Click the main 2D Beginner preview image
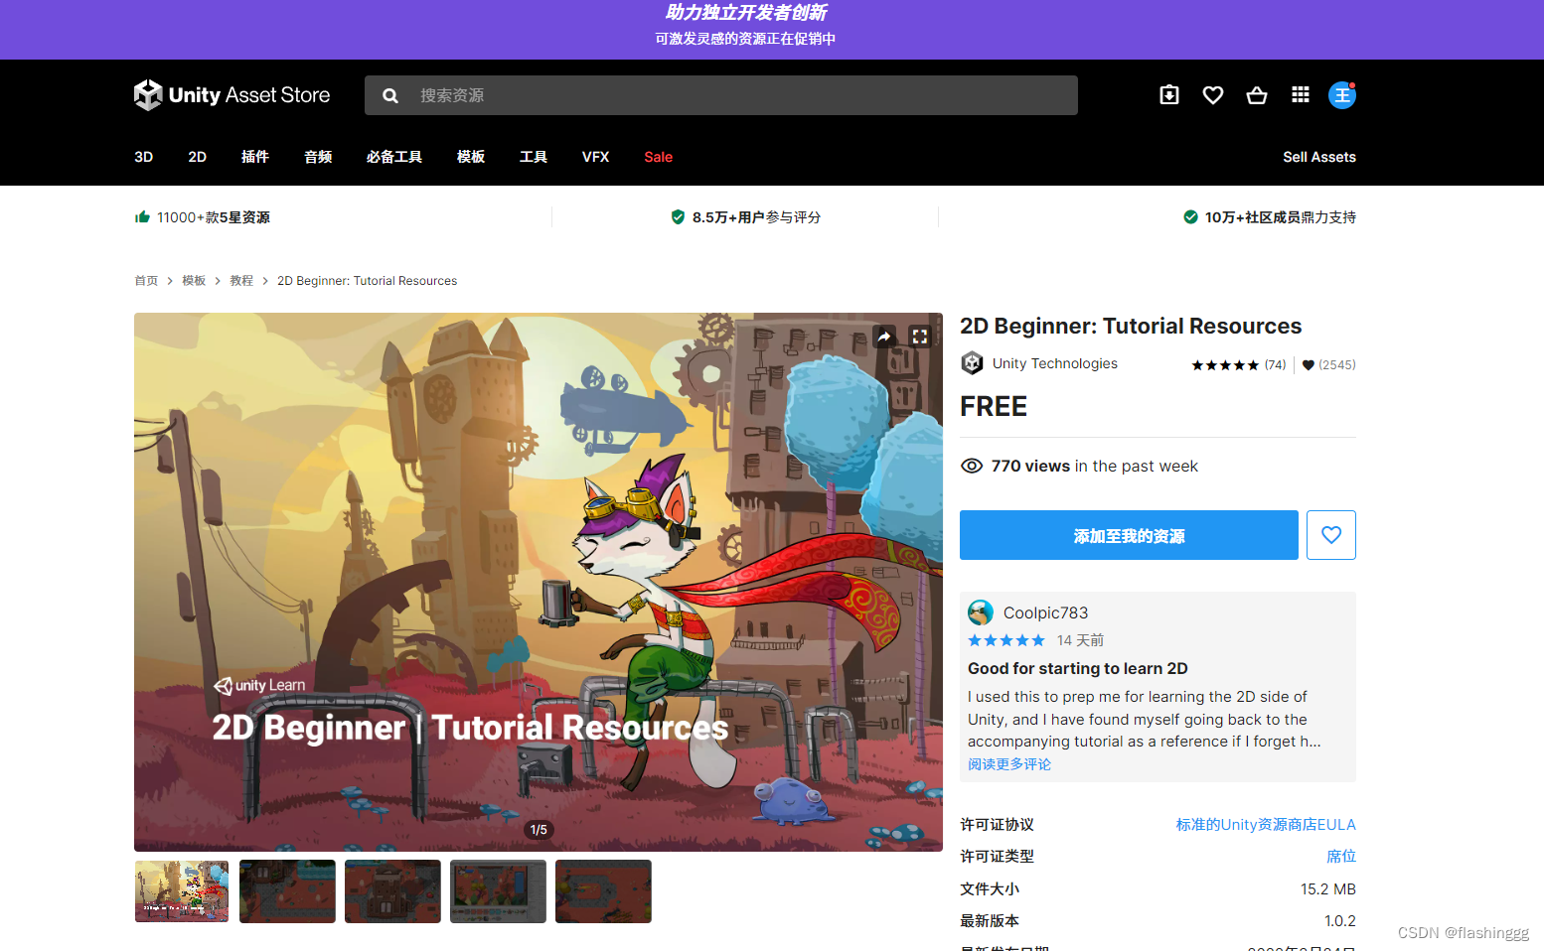This screenshot has width=1544, height=951. [x=539, y=582]
